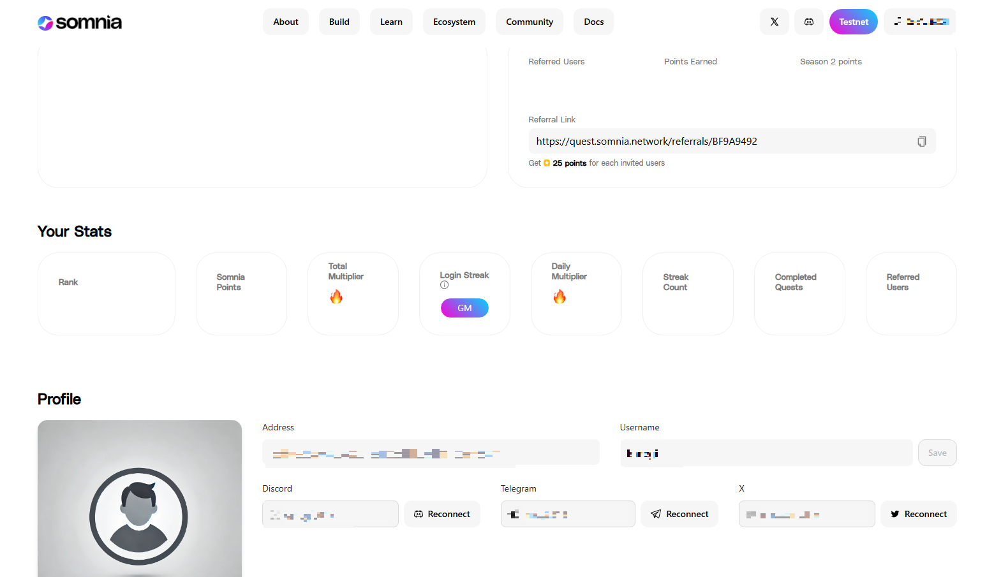The width and height of the screenshot is (987, 577).
Task: Reconnect the Telegram account
Action: point(679,514)
